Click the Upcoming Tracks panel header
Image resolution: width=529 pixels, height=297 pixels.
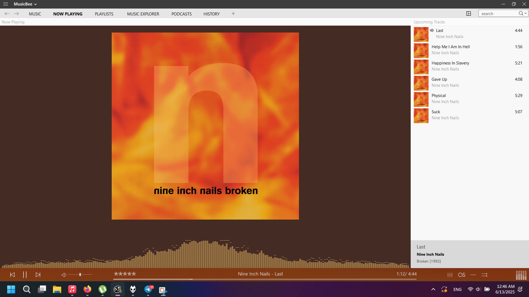[x=429, y=22]
